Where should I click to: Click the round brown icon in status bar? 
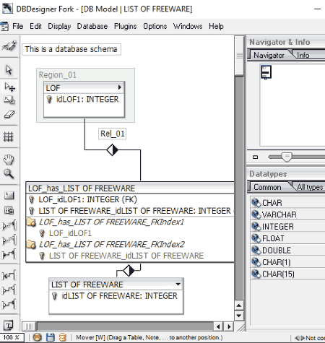coord(37,337)
